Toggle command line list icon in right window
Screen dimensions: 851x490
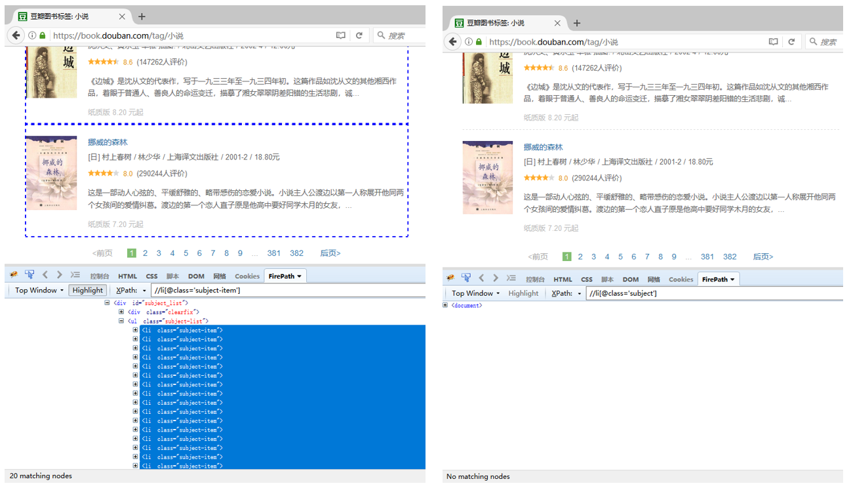pos(511,278)
